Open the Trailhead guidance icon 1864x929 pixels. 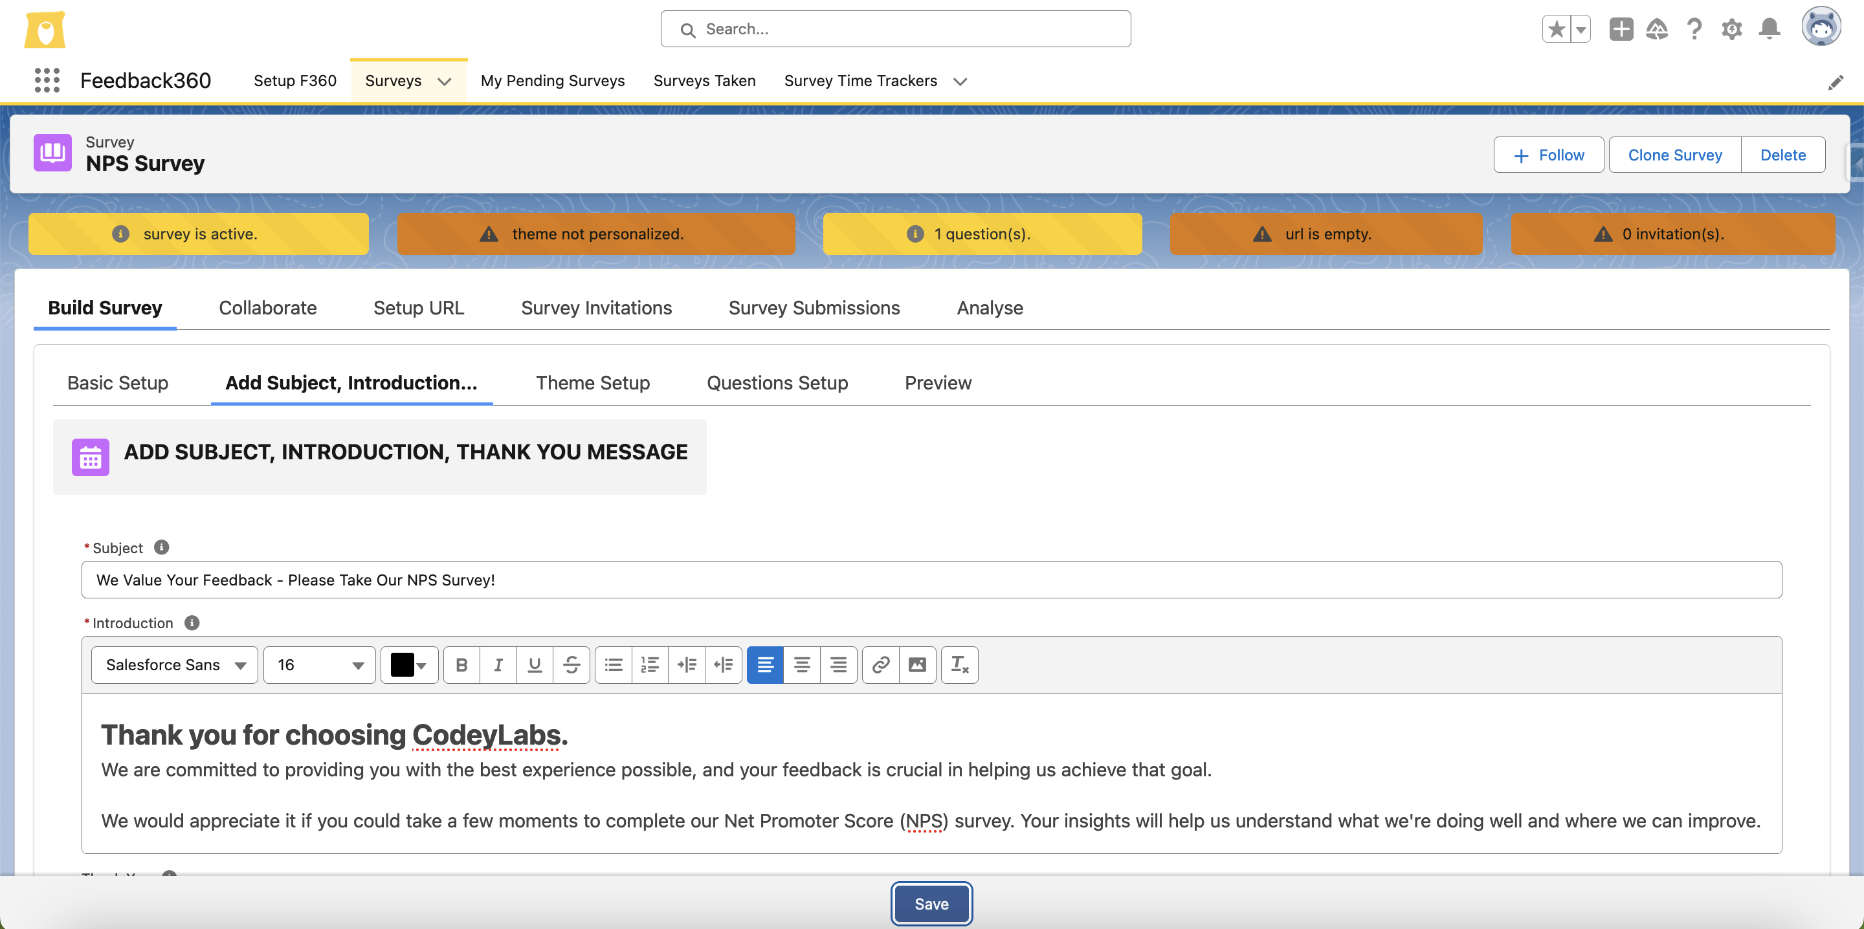[x=1657, y=30]
